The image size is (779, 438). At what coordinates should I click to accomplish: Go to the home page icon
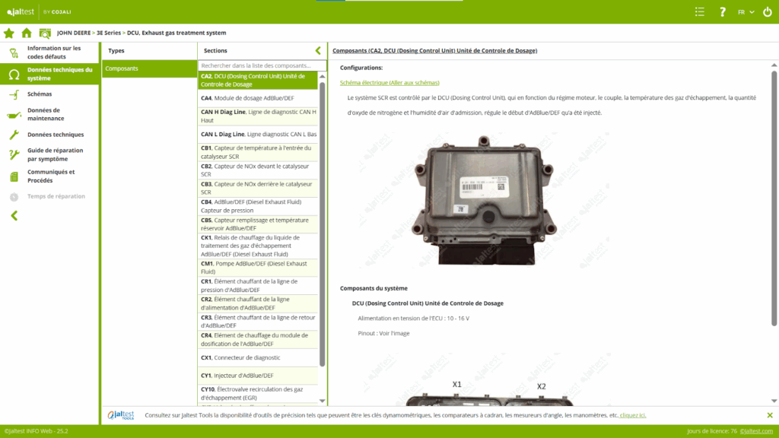tap(27, 33)
